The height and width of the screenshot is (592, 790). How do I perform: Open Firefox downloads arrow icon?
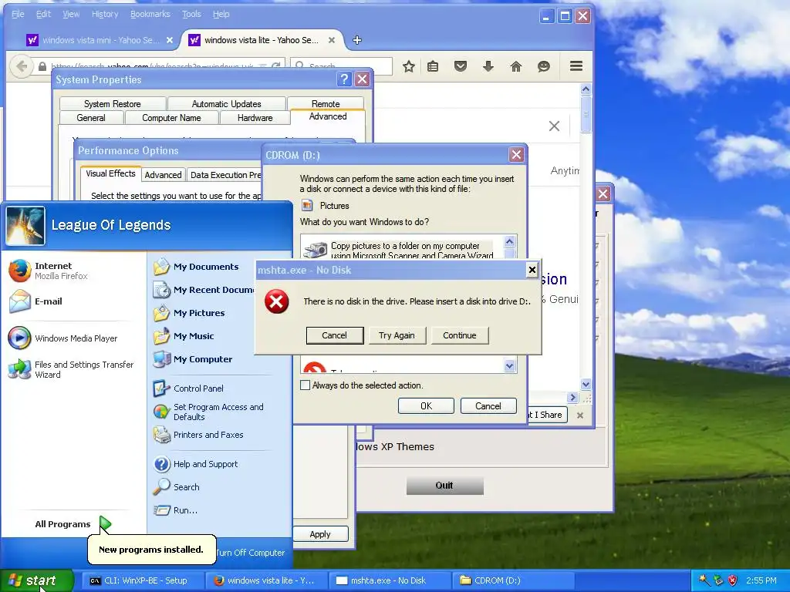tap(488, 66)
